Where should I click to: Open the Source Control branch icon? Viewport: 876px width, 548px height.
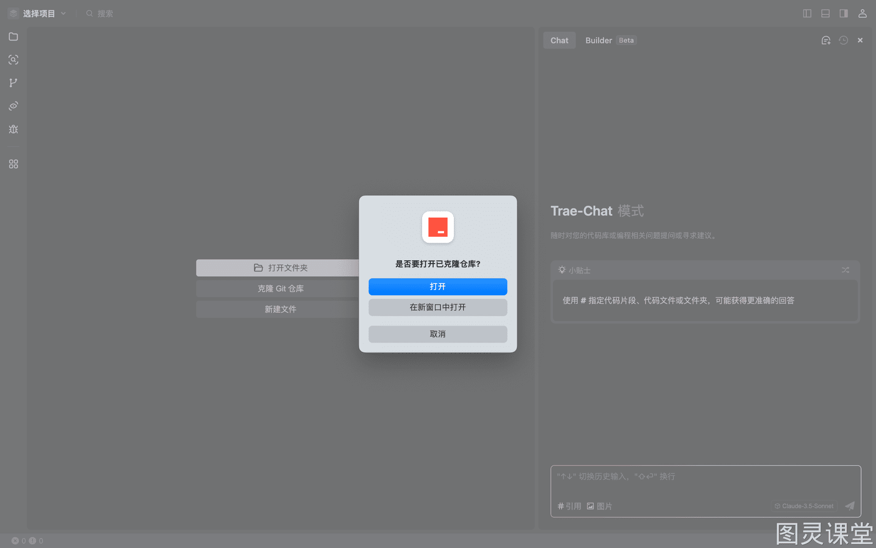(x=14, y=83)
